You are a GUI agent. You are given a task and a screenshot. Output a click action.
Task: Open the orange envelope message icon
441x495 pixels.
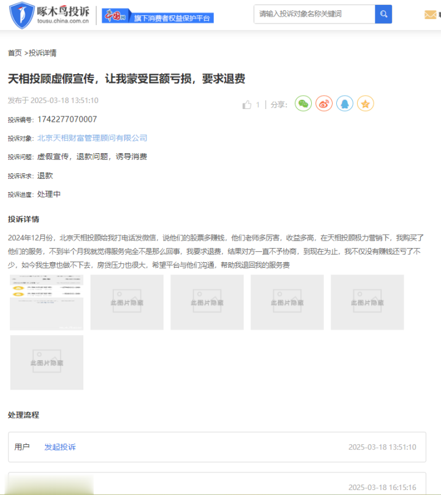(430, 15)
